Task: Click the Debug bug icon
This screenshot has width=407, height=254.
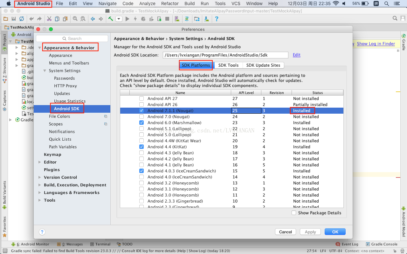Action: coord(143,19)
